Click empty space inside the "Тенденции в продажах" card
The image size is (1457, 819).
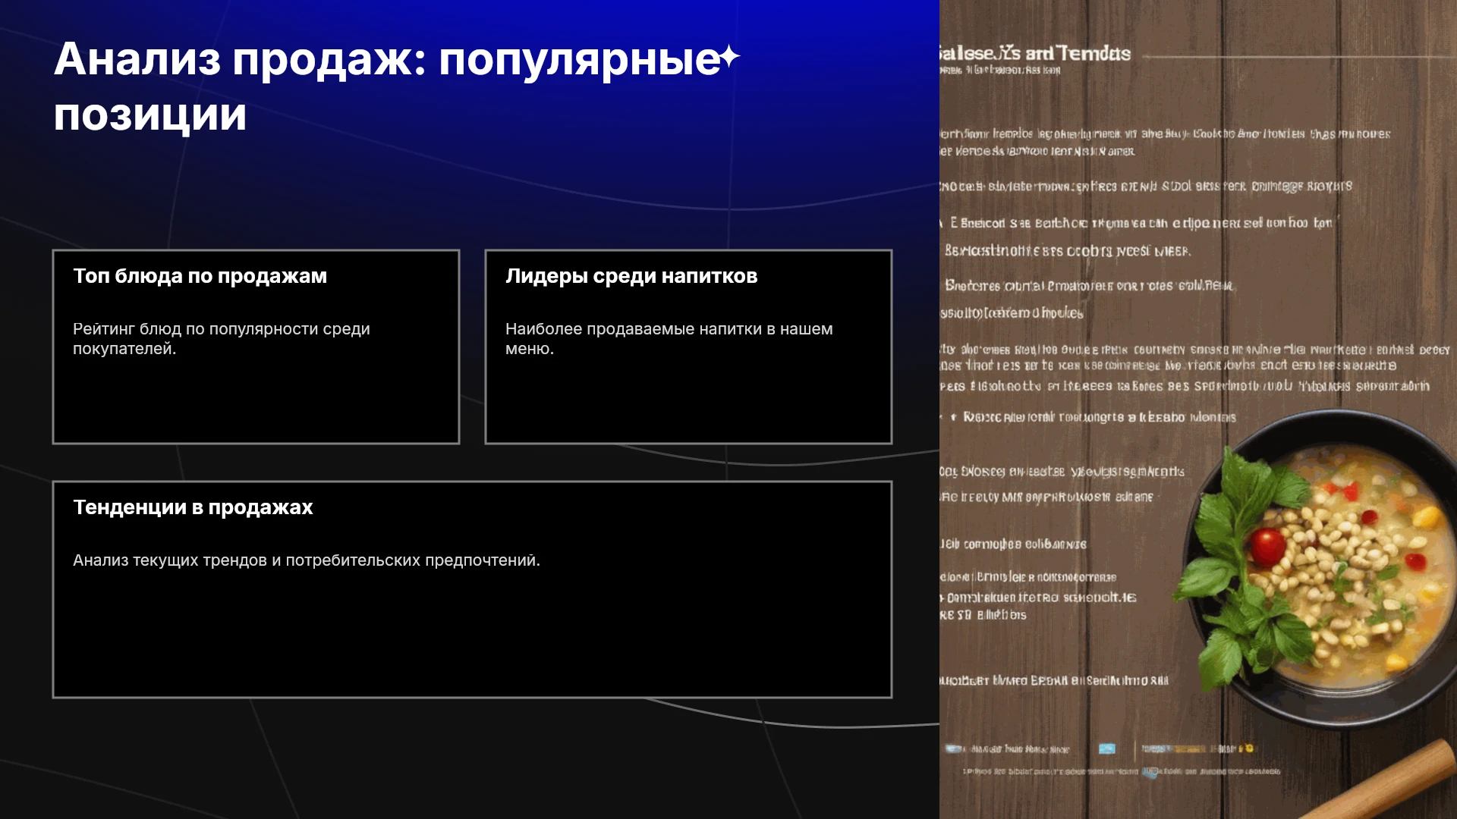pos(472,637)
